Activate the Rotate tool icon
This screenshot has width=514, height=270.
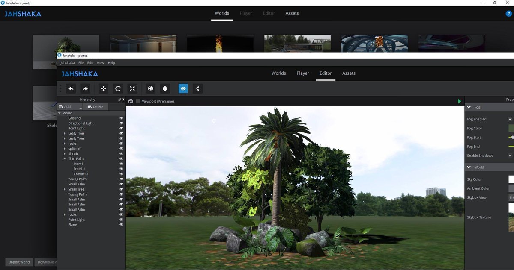click(117, 88)
